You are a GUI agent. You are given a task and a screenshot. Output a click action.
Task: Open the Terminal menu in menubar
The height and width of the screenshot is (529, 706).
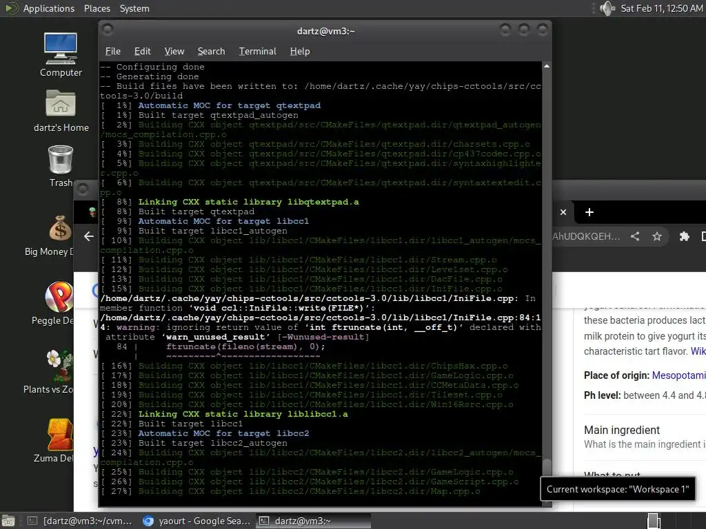[x=258, y=51]
